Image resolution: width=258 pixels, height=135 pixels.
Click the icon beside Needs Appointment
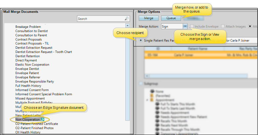[x=157, y=112]
